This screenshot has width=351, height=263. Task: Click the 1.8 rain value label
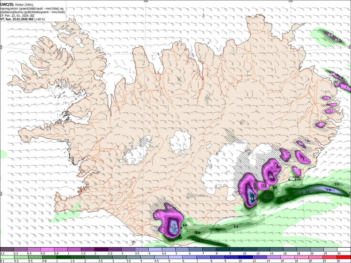286,199
